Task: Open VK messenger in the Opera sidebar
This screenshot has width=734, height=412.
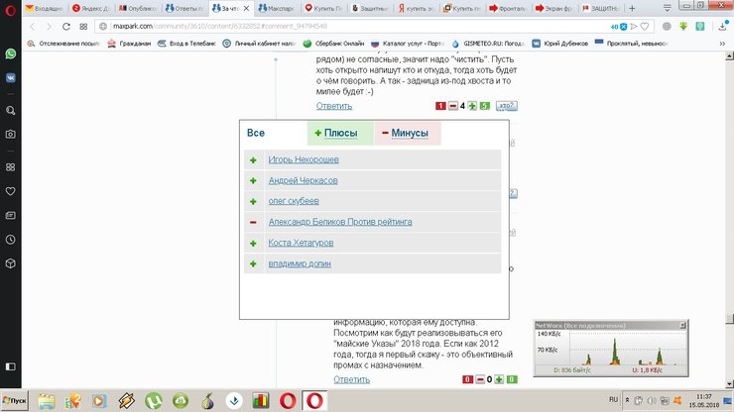Action: [x=10, y=75]
